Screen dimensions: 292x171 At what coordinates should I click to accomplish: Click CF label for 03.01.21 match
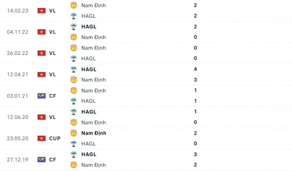(52, 96)
